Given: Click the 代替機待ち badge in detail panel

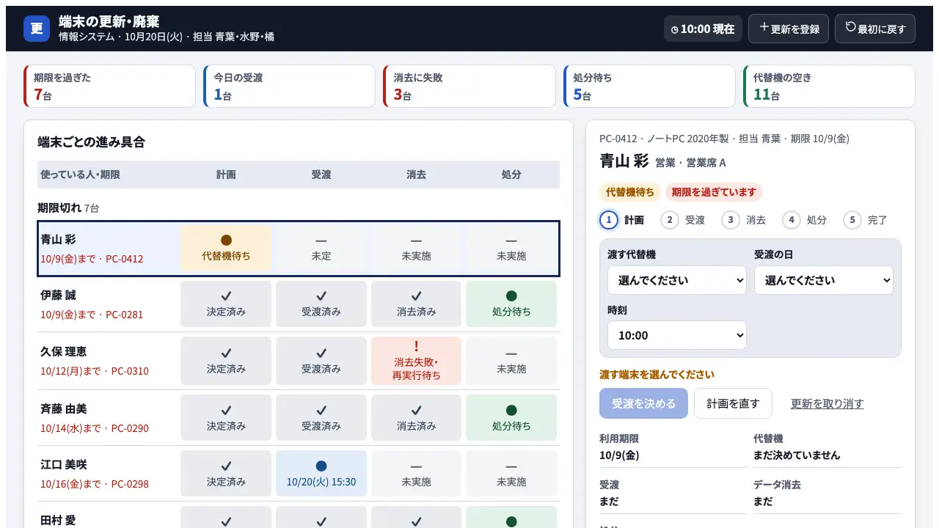Looking at the screenshot, I should point(629,192).
